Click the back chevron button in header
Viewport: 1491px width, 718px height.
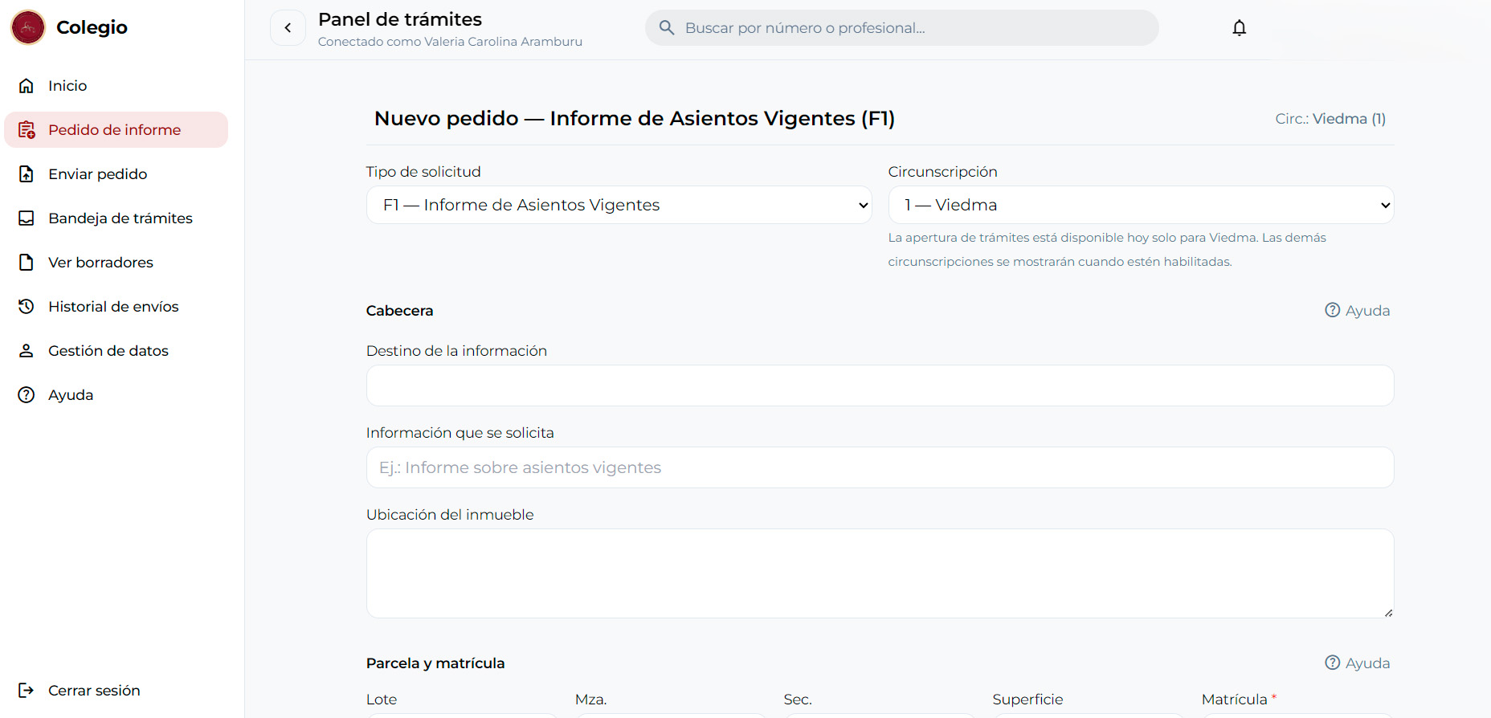coord(288,28)
